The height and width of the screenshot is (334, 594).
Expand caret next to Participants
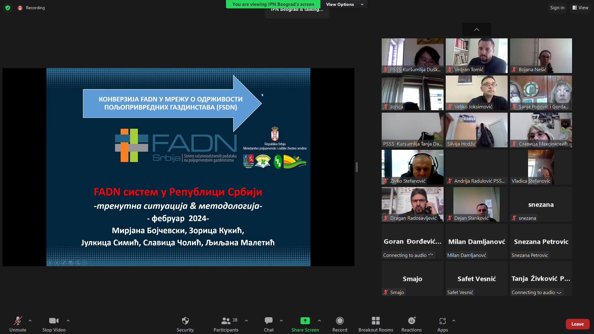pyautogui.click(x=246, y=321)
